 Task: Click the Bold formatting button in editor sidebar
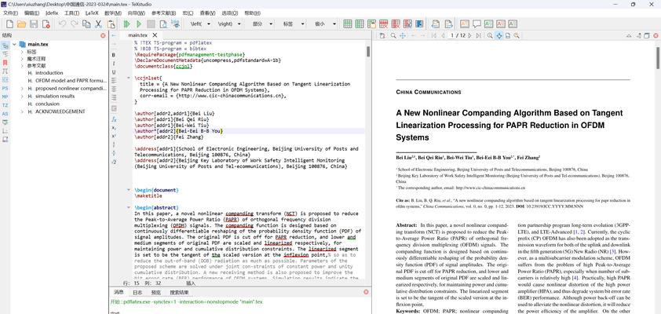click(x=114, y=55)
